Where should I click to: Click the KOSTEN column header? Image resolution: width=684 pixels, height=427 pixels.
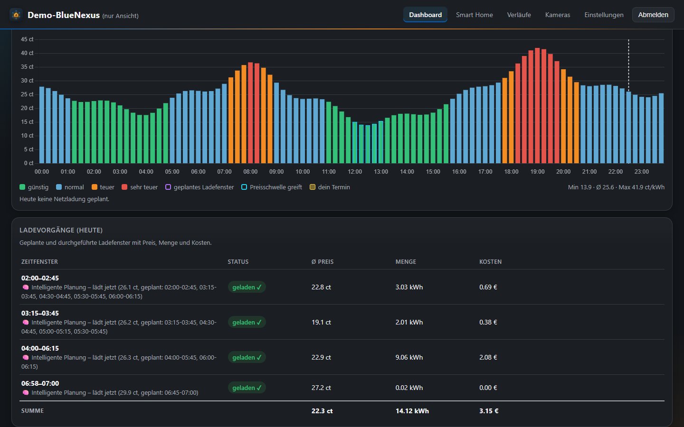[490, 262]
